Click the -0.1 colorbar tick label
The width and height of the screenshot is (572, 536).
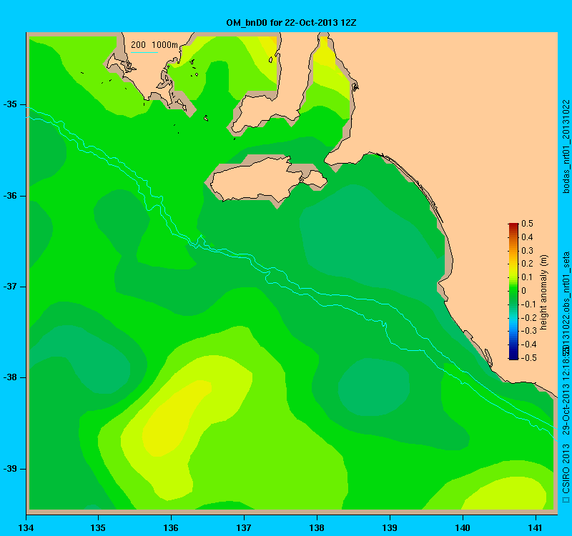(x=528, y=304)
